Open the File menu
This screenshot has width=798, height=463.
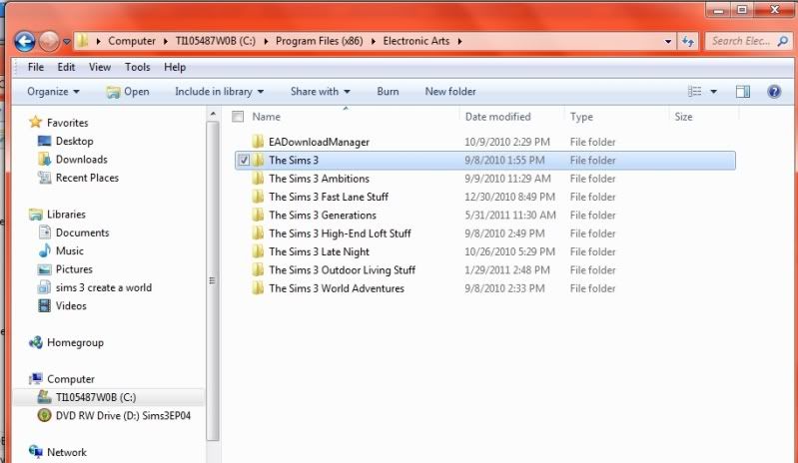(x=36, y=67)
